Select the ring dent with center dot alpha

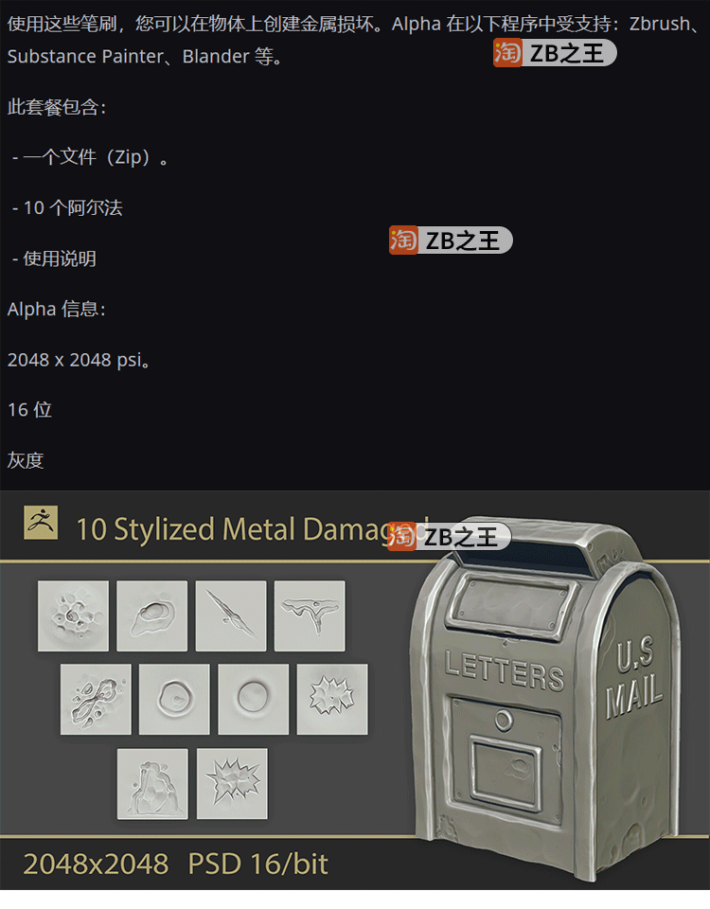tap(174, 699)
